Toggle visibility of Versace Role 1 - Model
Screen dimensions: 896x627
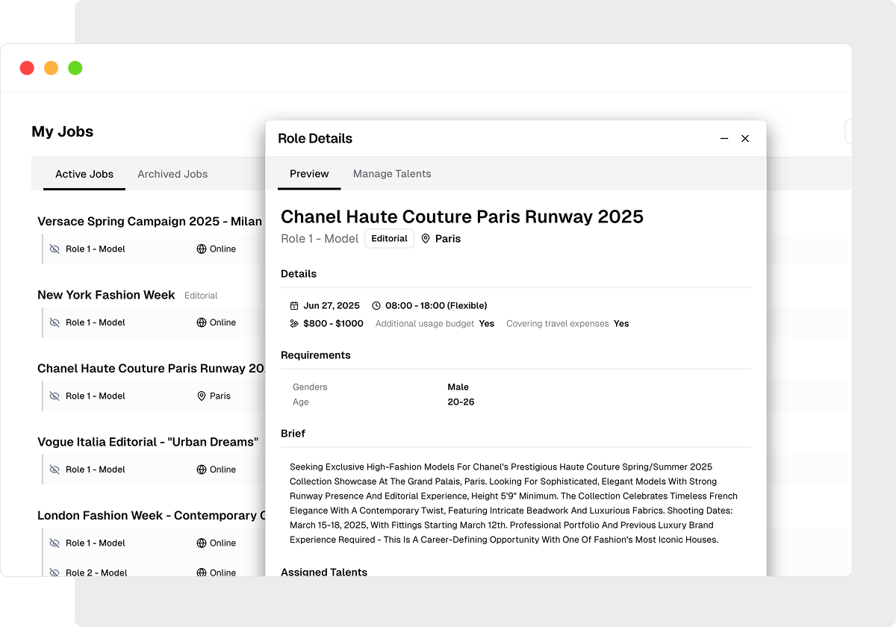55,249
